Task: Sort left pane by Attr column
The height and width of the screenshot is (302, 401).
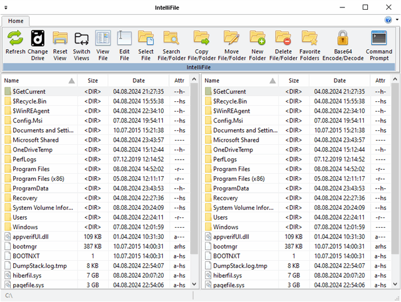Action: tap(179, 81)
